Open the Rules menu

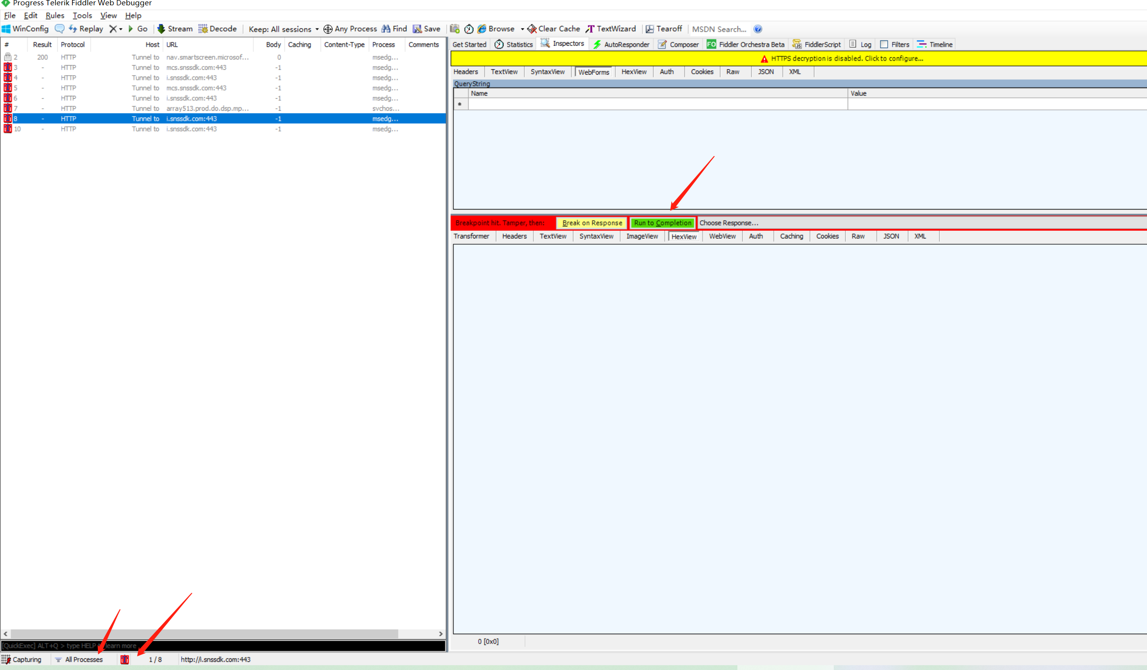pos(54,15)
